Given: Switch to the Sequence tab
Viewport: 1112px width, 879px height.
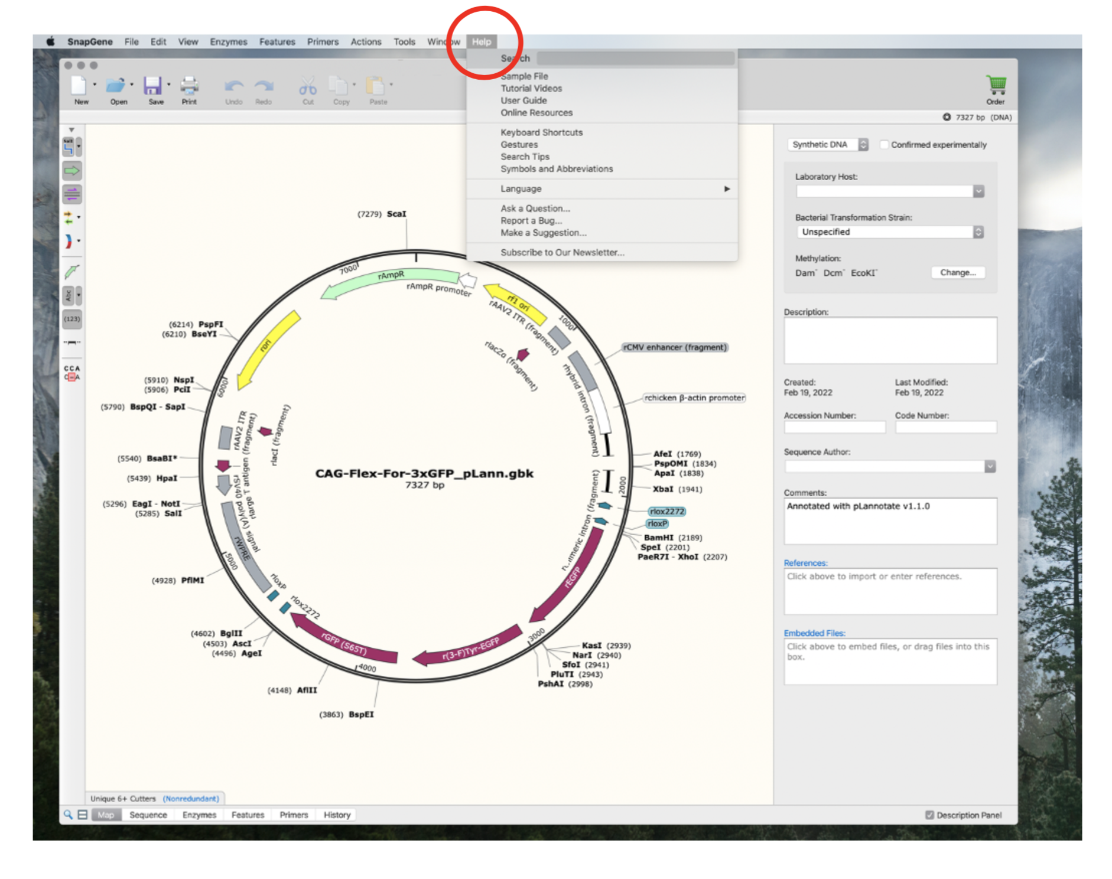Looking at the screenshot, I should (x=148, y=815).
